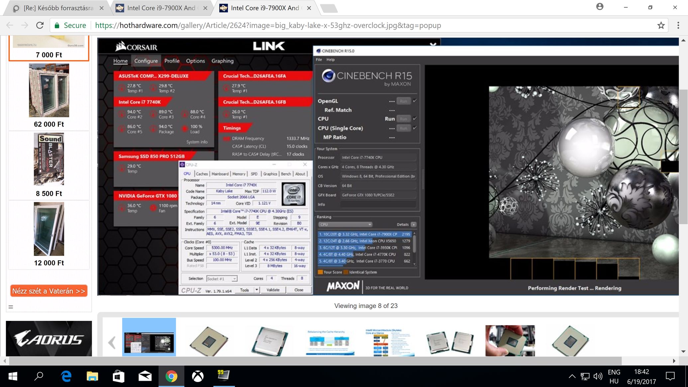Open the Mail app from the taskbar
Image resolution: width=688 pixels, height=387 pixels.
point(145,376)
